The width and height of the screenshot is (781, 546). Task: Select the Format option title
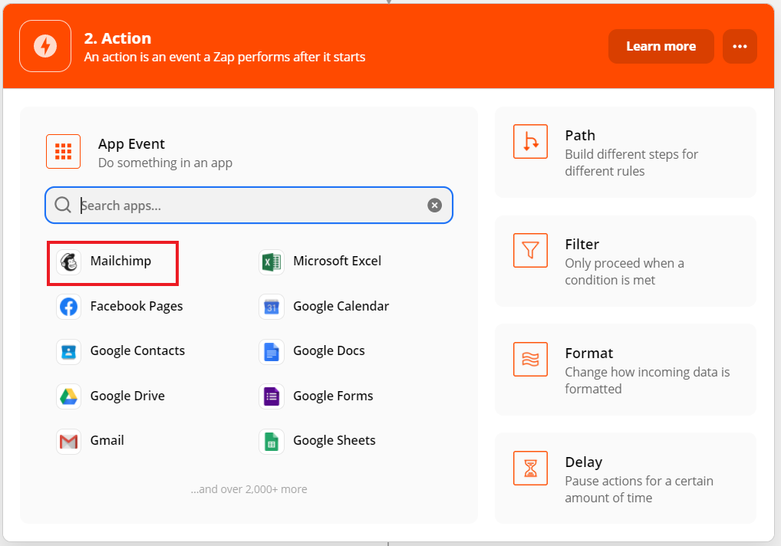point(589,354)
